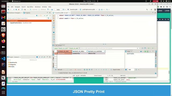172x96 pixels.
Task: Expand the mysql-fuente-datos connection node
Action: tap(8, 23)
